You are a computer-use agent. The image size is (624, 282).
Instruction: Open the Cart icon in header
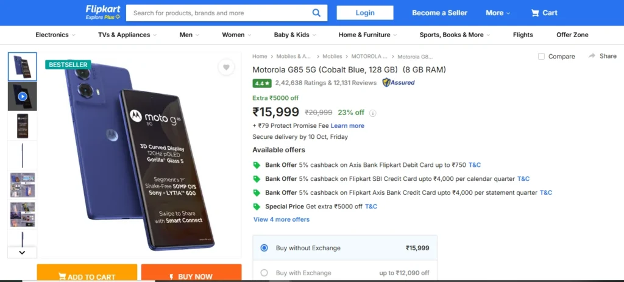(x=536, y=13)
